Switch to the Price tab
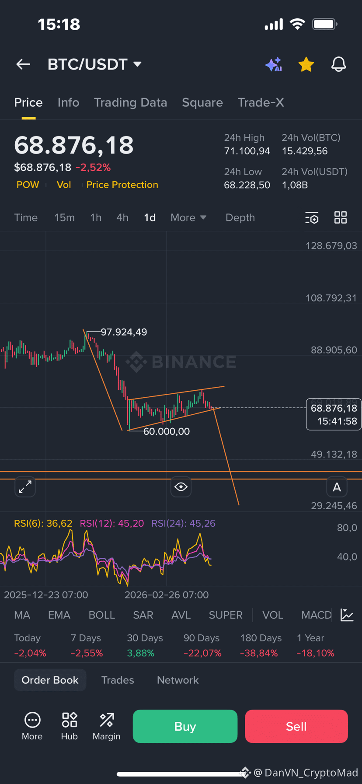The height and width of the screenshot is (784, 362). pos(28,102)
